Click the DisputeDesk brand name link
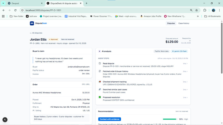The height and width of the screenshot is (125, 223). (x=41, y=23)
